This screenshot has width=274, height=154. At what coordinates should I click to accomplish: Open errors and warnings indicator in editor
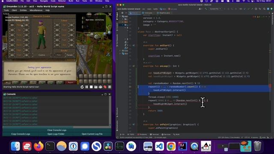point(259,17)
